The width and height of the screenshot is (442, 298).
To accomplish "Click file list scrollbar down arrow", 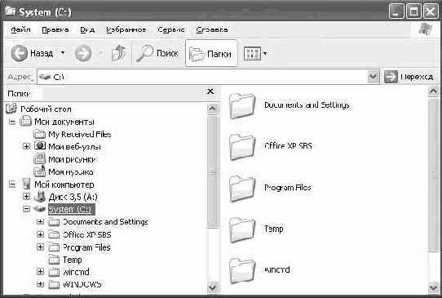I will pos(433,287).
